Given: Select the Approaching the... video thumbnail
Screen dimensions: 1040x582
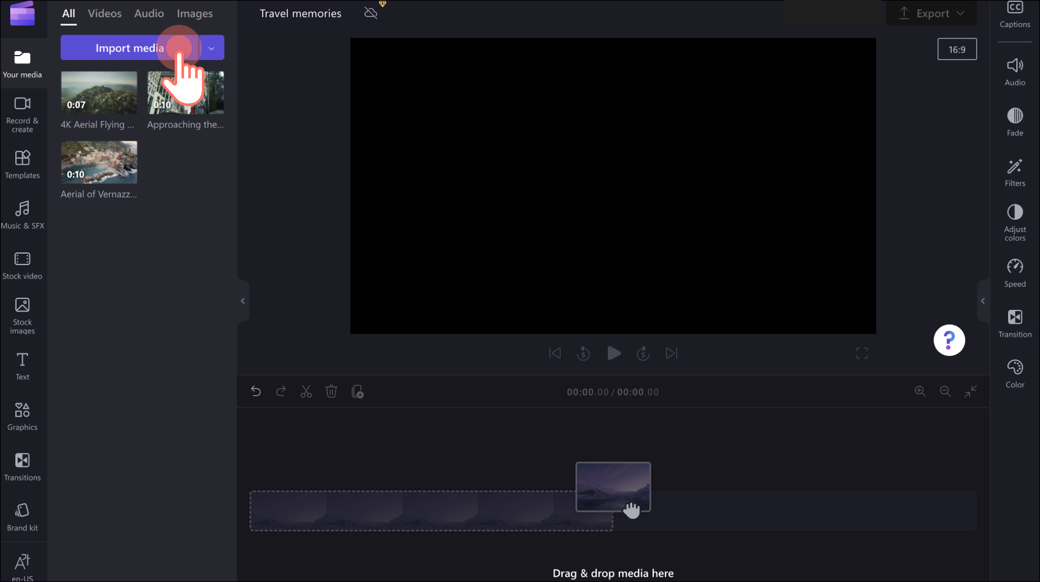Looking at the screenshot, I should (186, 93).
